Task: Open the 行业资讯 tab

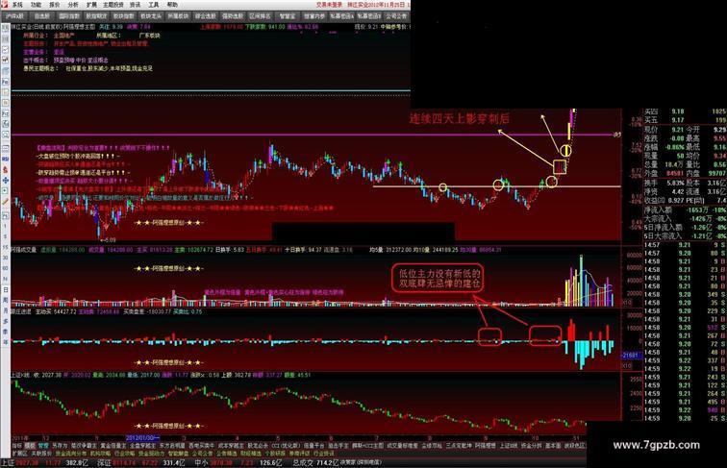Action: [324, 454]
